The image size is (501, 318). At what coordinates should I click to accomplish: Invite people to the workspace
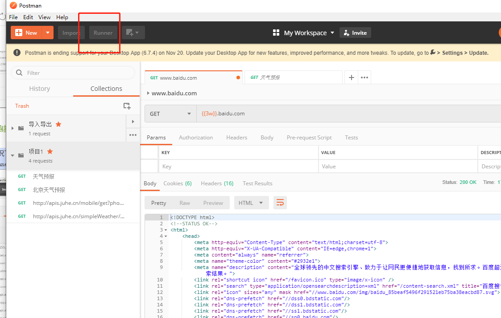pos(355,33)
